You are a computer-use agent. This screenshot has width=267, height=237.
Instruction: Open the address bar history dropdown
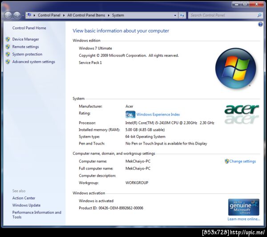(175, 15)
